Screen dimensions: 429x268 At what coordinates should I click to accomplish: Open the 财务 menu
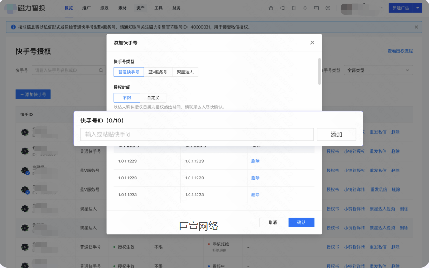coord(176,8)
